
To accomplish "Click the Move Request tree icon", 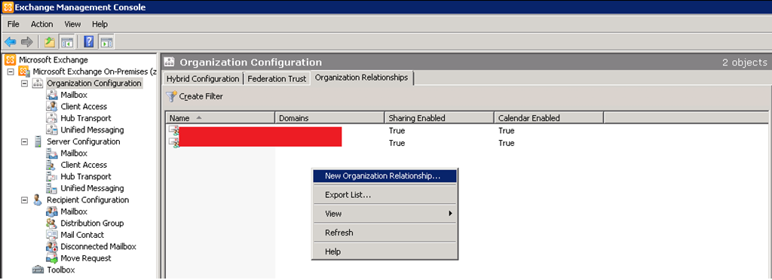I will tap(52, 258).
